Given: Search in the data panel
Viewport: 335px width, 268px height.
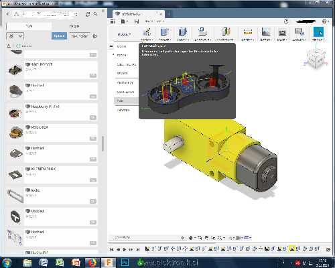Looking at the screenshot, I should [95, 14].
